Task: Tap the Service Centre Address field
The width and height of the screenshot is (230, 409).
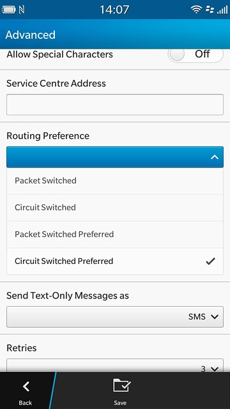Action: point(115,105)
